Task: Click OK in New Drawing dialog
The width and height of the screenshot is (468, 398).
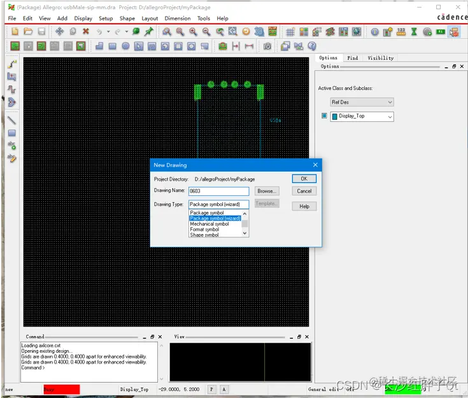Action: (x=304, y=179)
